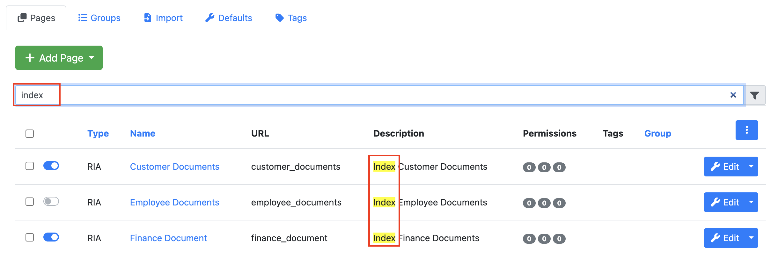Viewport: 778px width, 275px height.
Task: Click the first permission badge for Customer Documents
Action: point(529,167)
